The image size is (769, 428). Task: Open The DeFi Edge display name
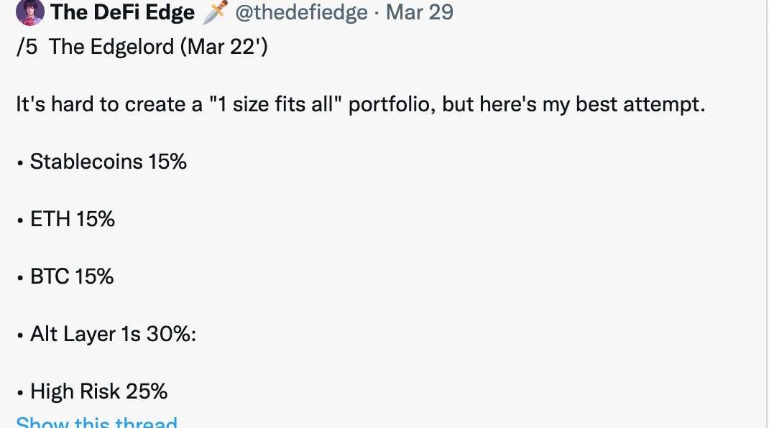[123, 12]
